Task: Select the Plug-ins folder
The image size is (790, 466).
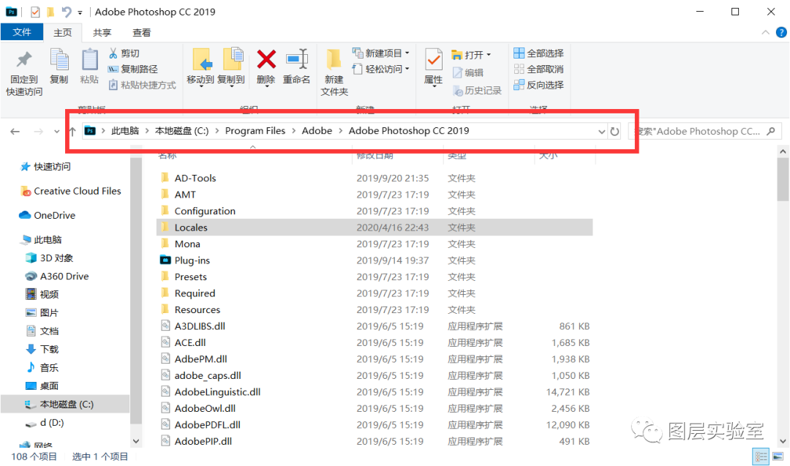Action: [375, 260]
